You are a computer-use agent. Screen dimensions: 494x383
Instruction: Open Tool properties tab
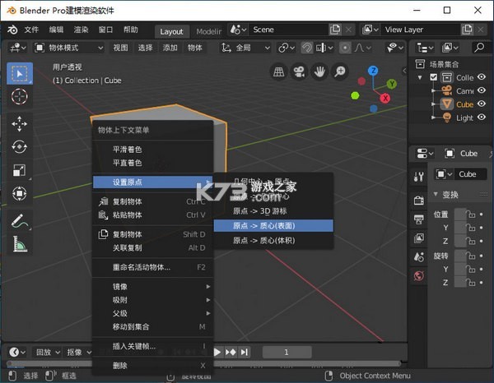[x=418, y=177]
